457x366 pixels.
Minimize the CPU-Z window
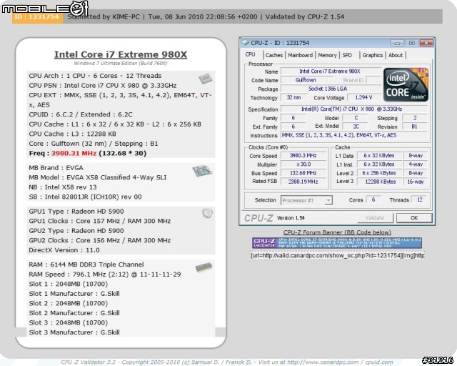[x=397, y=43]
